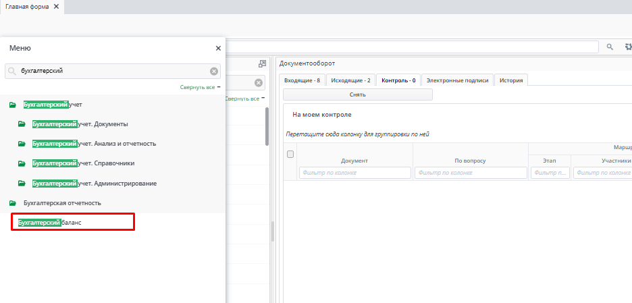Collapse the Бухгалтерская отчетность folder
Viewport: 632px width, 303px height.
coord(12,202)
